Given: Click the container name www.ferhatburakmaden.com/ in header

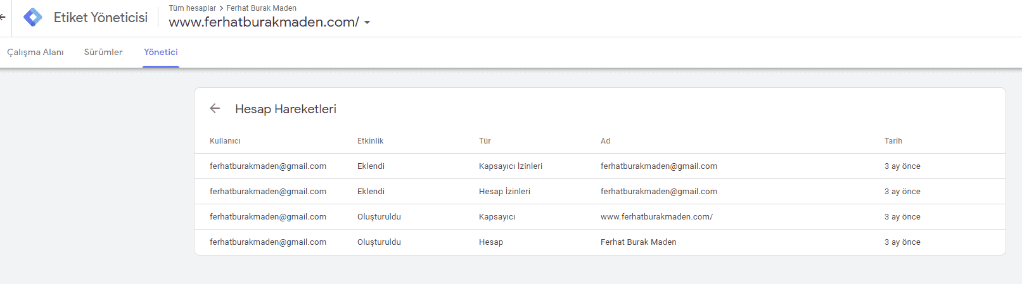Looking at the screenshot, I should pos(264,22).
